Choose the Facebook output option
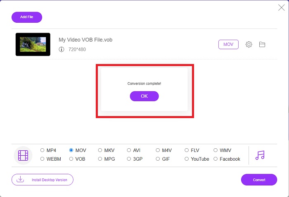 216,159
